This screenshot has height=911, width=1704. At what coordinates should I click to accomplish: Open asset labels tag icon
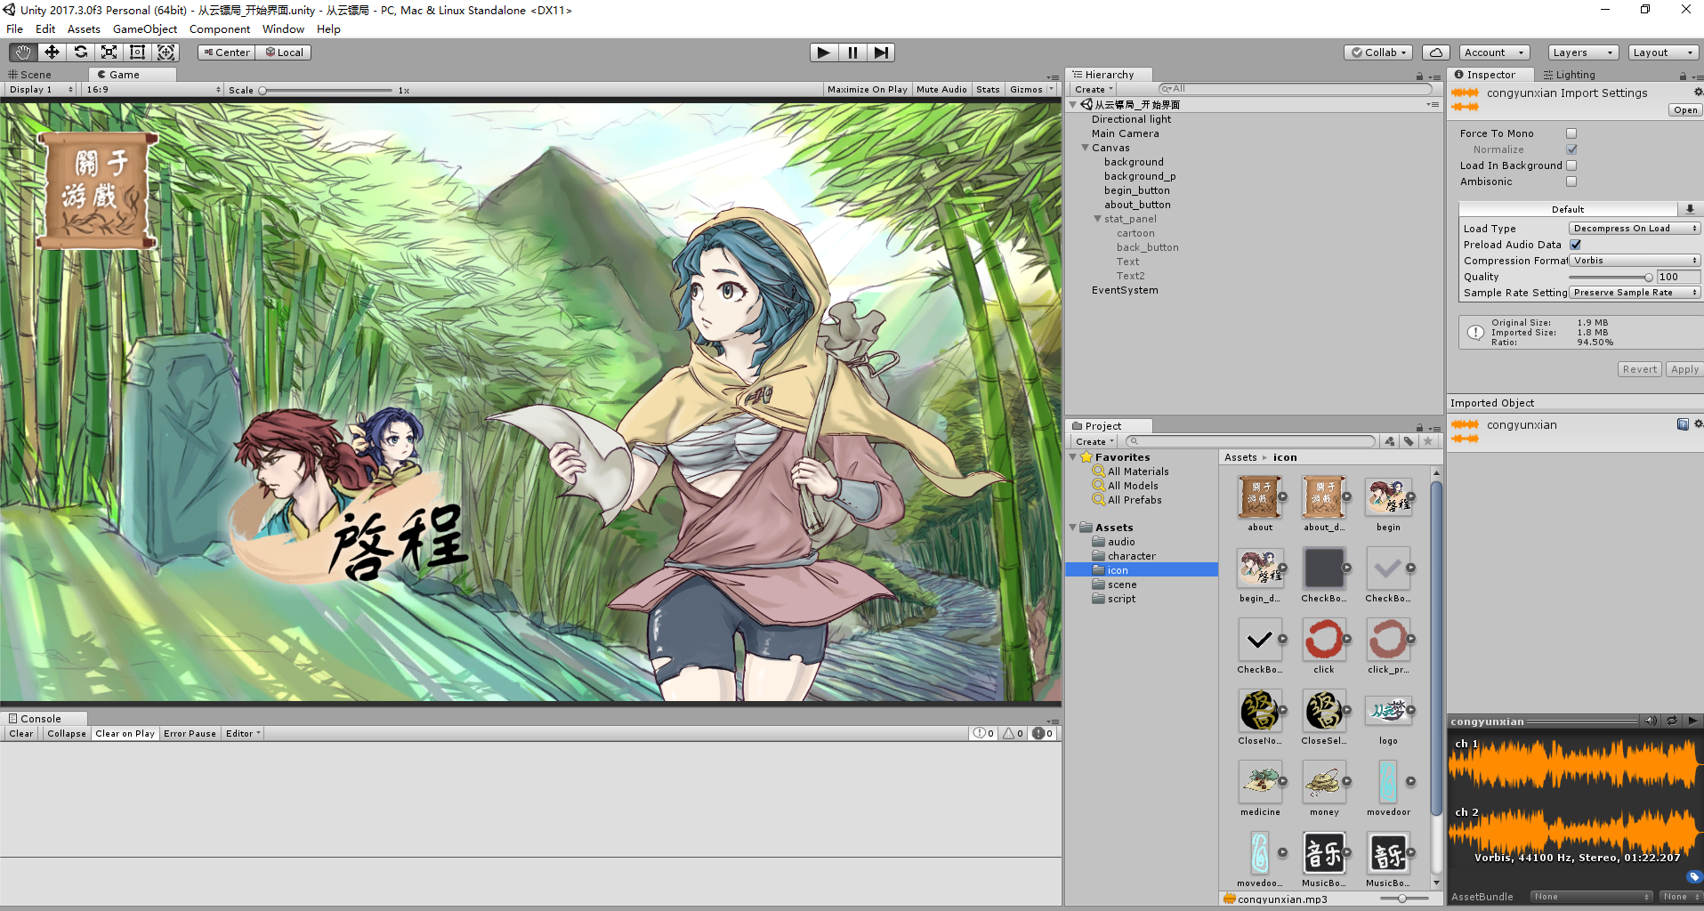(x=1693, y=876)
